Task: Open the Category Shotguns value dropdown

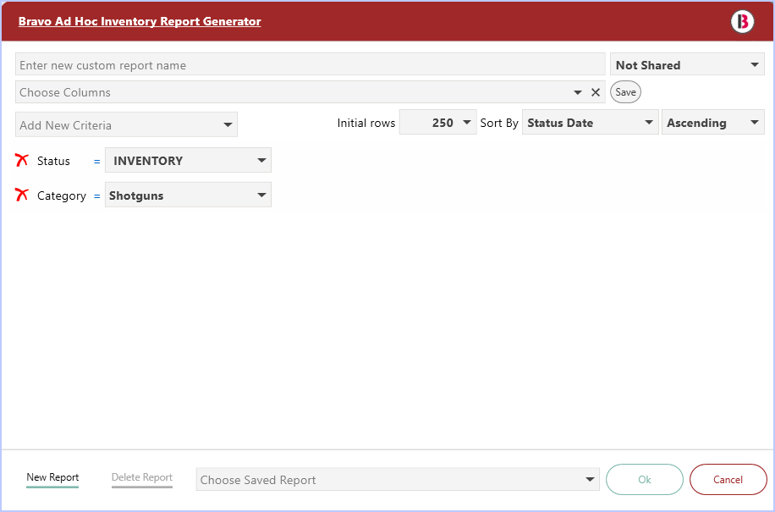Action: (189, 195)
